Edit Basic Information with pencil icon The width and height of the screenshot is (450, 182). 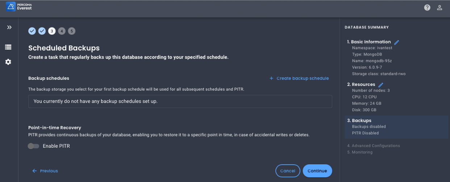click(x=396, y=42)
